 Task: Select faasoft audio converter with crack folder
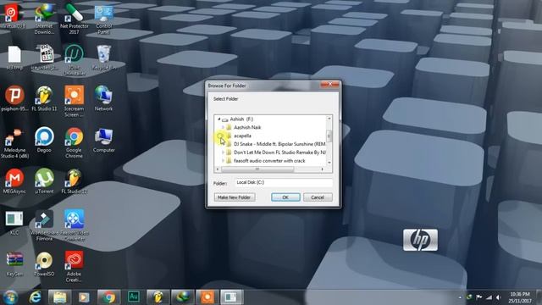click(269, 161)
